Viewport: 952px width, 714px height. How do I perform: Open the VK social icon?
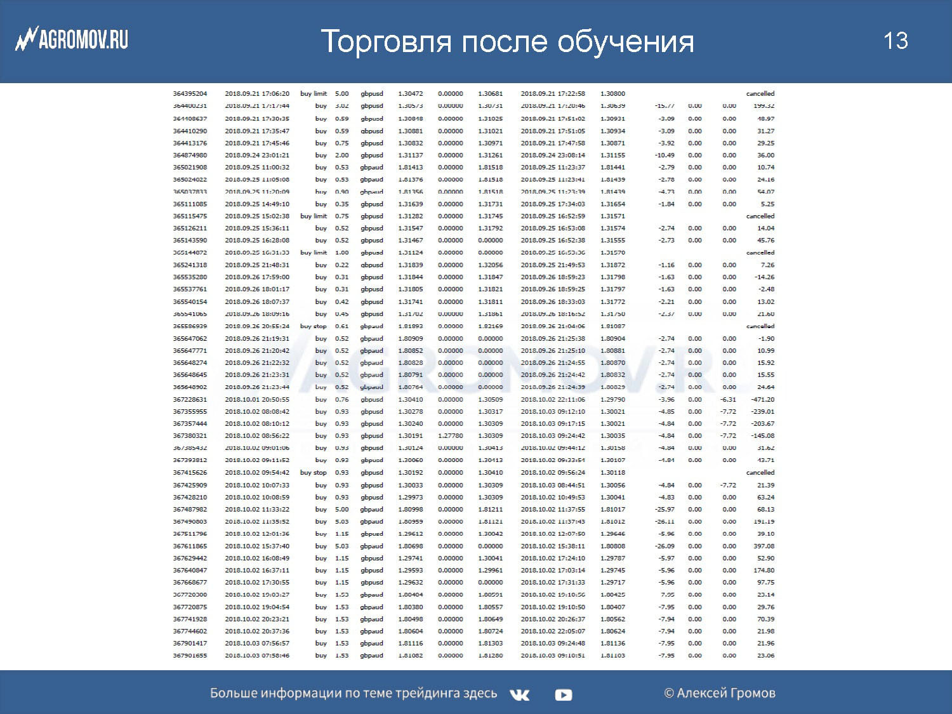click(519, 695)
